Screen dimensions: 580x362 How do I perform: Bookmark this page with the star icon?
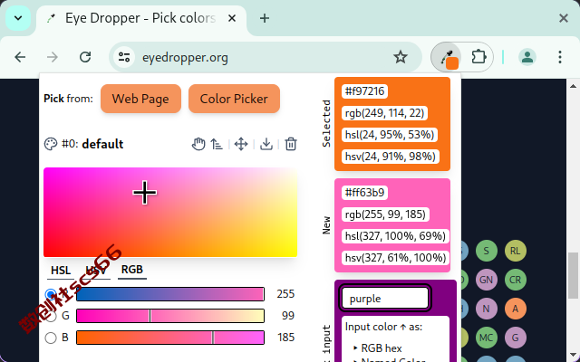tap(401, 57)
